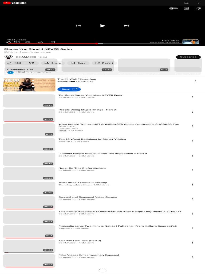Open options for Disney Villains video
This screenshot has height=274, width=205.
tap(192, 141)
